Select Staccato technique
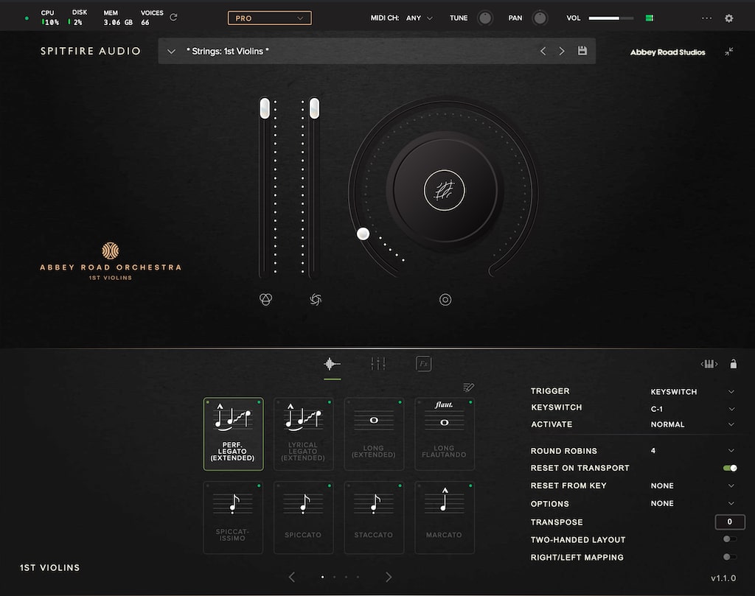 374,518
